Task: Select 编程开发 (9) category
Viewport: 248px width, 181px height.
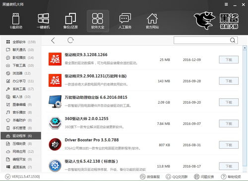Action: tap(21, 159)
